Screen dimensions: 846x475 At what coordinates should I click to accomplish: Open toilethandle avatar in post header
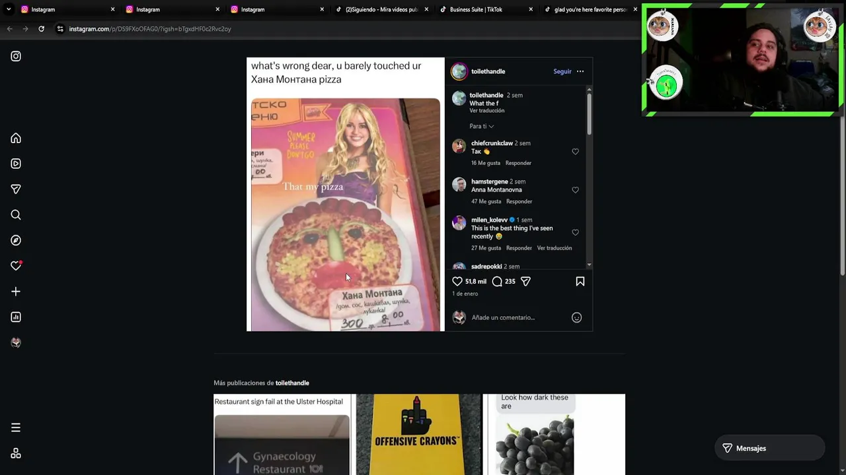[x=459, y=71]
